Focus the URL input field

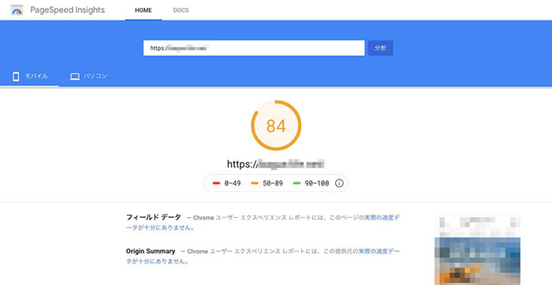[x=254, y=48]
